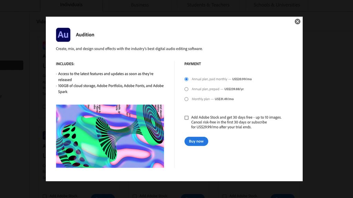
Task: Check Add Adobe Stock in the rightmost background card
Action: point(225,196)
